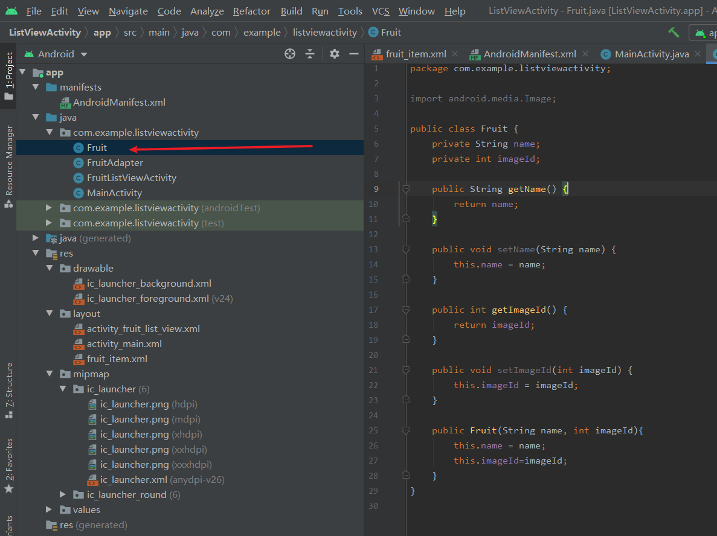The width and height of the screenshot is (717, 536).
Task: Click ListViewActivity in the breadcrumb
Action: click(45, 33)
